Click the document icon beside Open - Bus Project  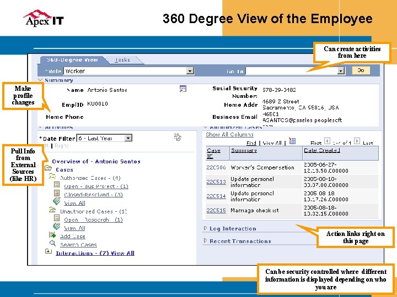[57, 185]
